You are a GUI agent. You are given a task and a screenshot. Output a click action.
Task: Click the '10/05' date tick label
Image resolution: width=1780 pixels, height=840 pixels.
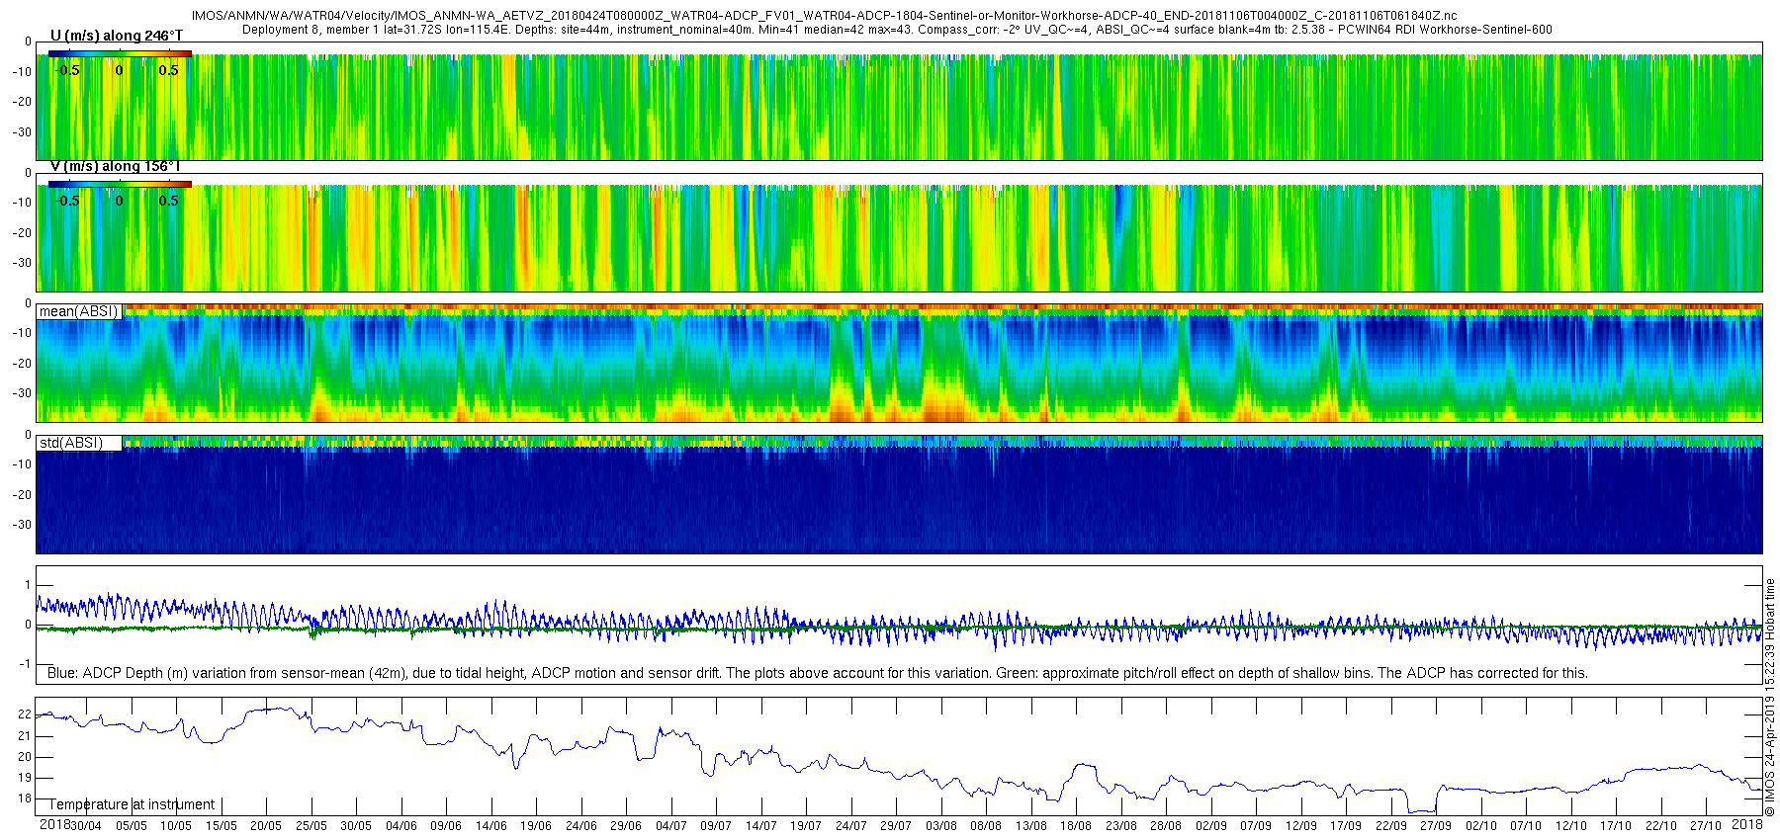click(176, 826)
